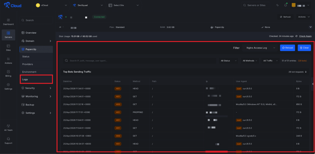The width and height of the screenshot is (315, 154).
Task: Click the Datetime column header
Action: (67, 81)
